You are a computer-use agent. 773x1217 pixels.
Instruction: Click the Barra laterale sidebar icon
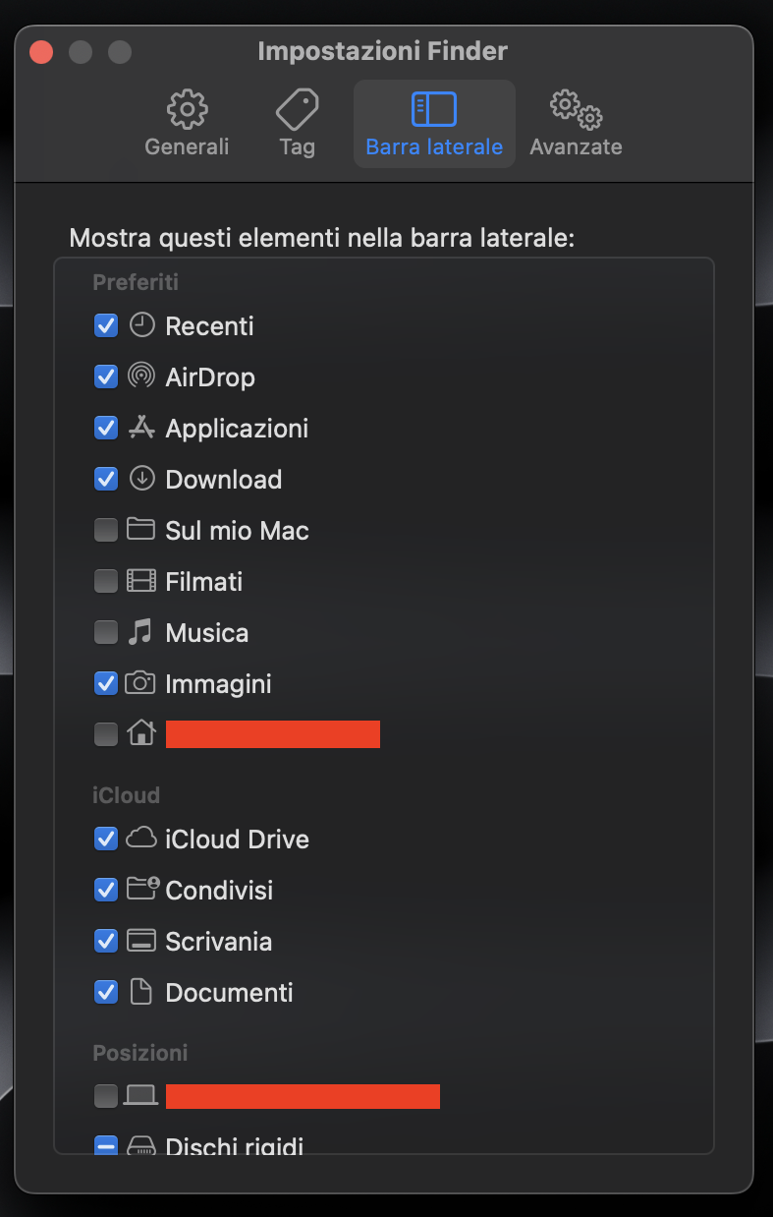[x=433, y=108]
